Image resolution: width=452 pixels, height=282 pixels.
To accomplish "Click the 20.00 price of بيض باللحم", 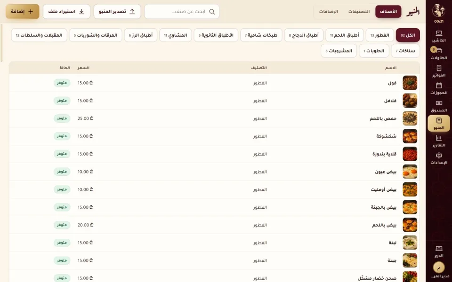I will tap(85, 225).
